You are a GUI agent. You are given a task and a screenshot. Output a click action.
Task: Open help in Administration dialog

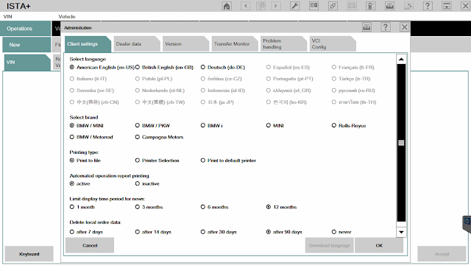386,27
